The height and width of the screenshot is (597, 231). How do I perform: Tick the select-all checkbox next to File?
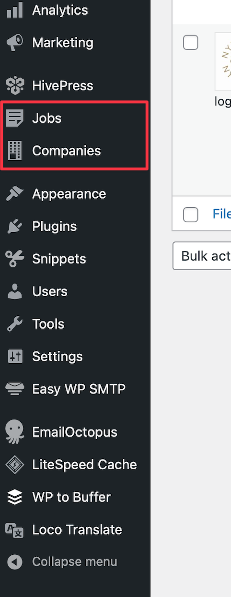coord(191,214)
